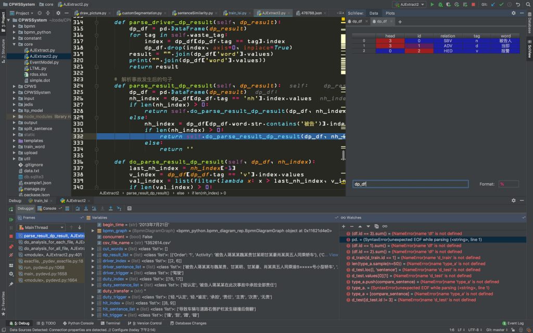
Task: View breakpoints from the debug sidebar
Action: tap(11, 247)
